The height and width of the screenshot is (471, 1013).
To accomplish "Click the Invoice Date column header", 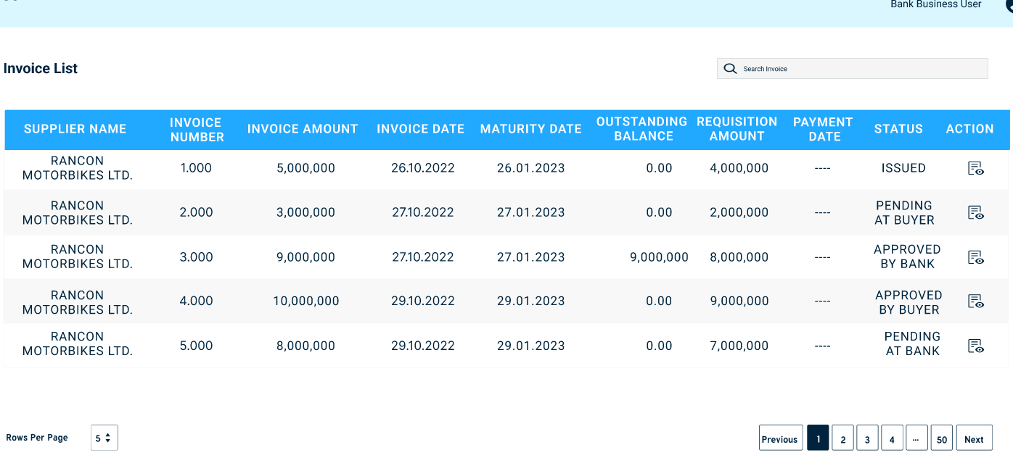I will (x=420, y=129).
